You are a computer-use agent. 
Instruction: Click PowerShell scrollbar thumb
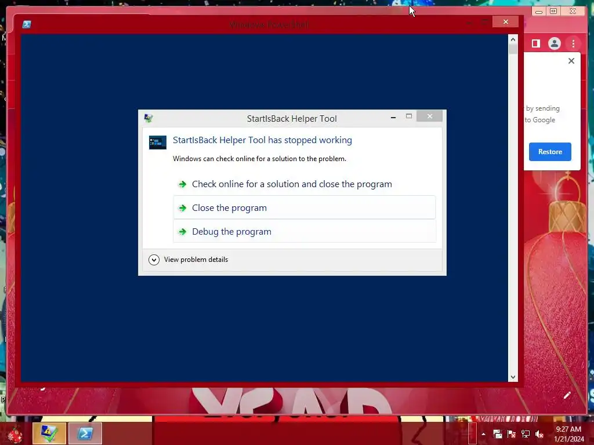(x=513, y=49)
